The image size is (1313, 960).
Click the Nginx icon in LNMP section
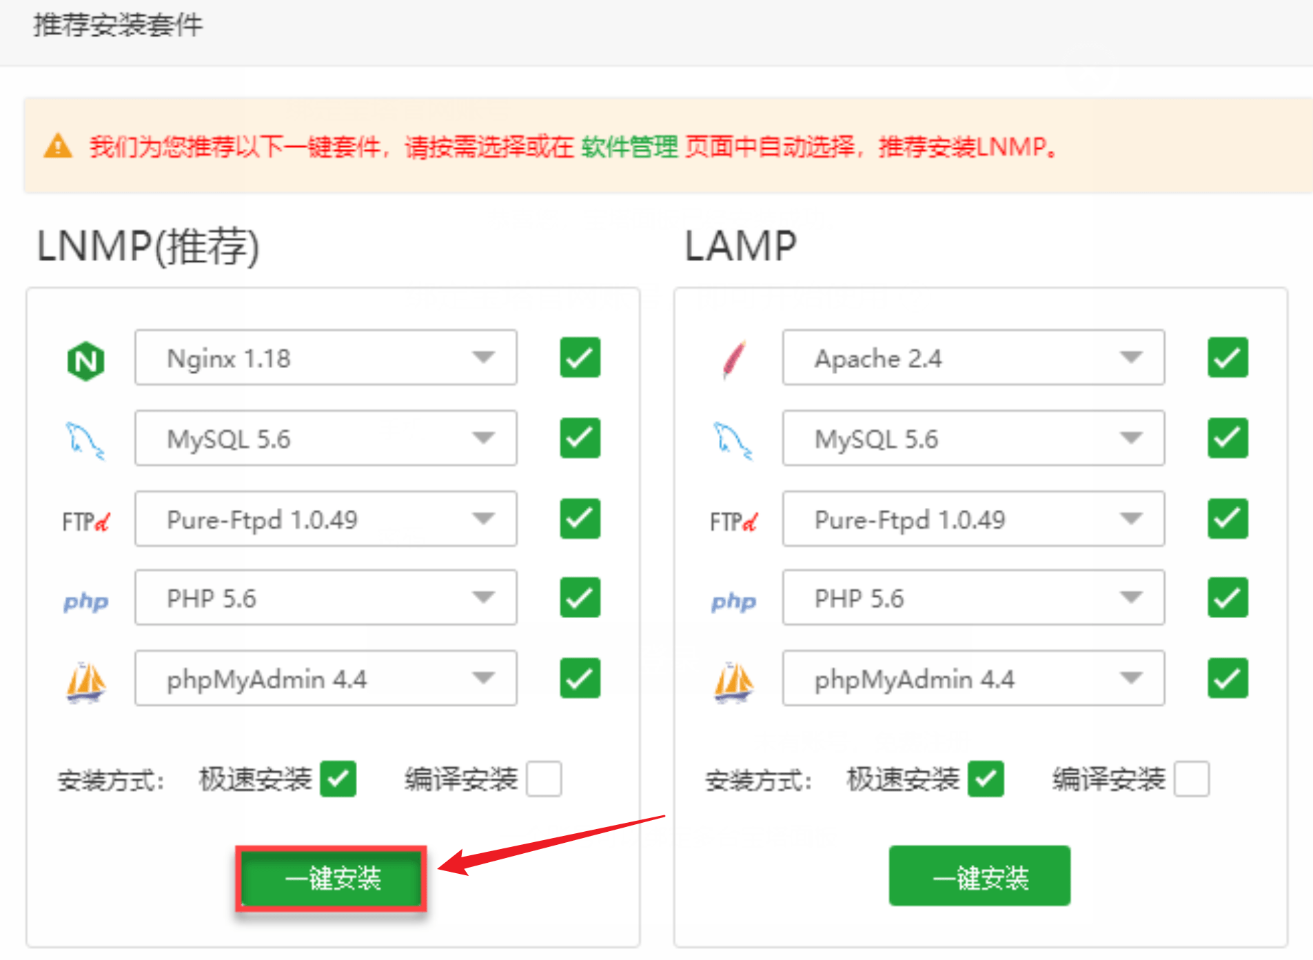pos(85,358)
